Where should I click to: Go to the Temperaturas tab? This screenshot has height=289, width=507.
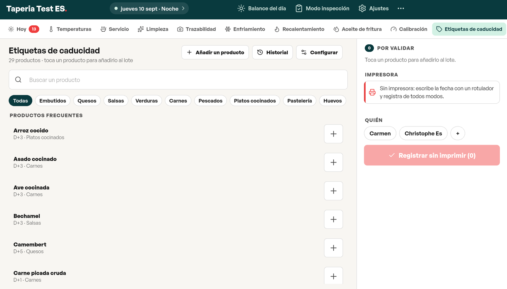pos(70,29)
